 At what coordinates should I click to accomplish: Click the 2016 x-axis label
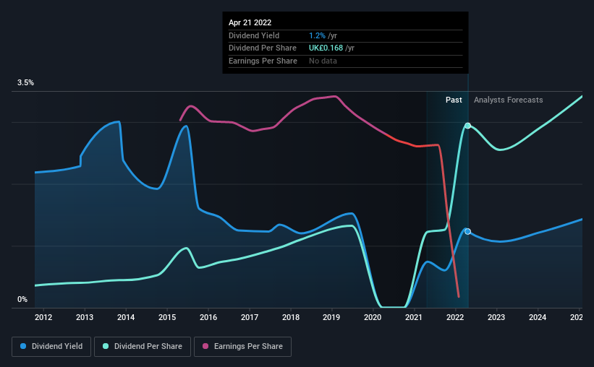208,317
